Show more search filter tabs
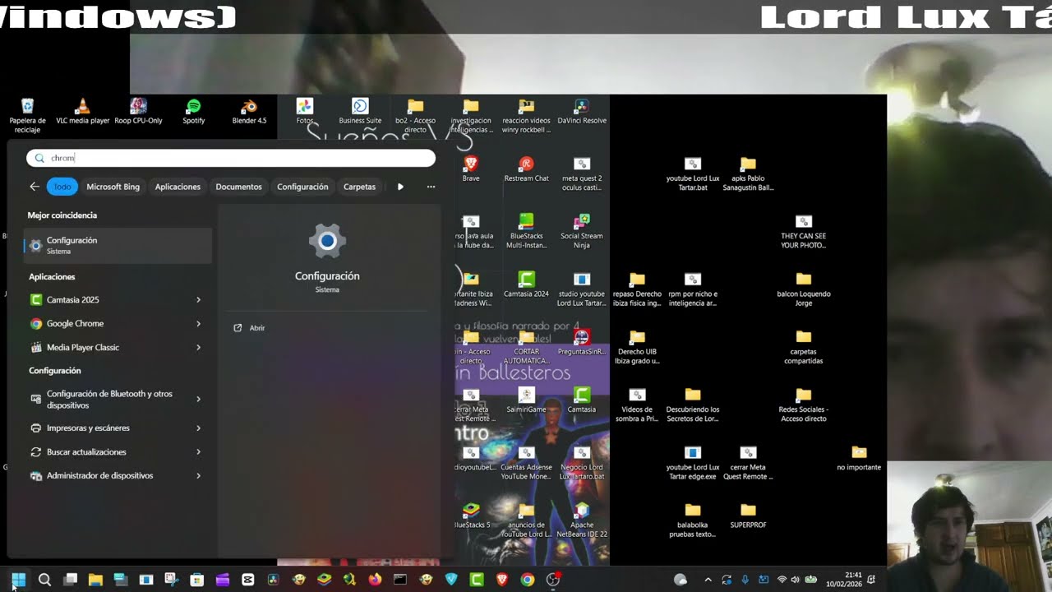 coord(400,187)
